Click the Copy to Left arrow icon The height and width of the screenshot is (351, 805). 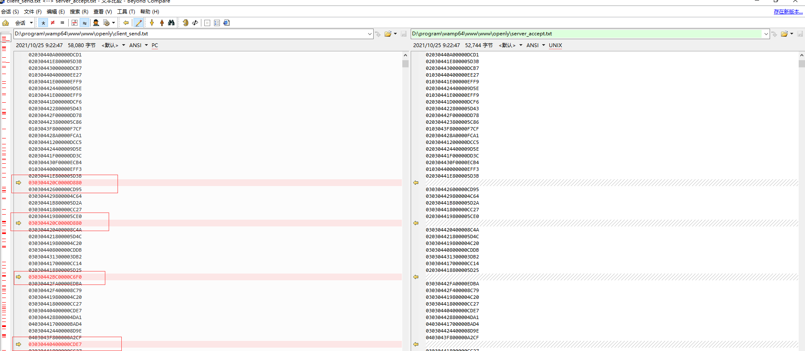click(x=126, y=23)
